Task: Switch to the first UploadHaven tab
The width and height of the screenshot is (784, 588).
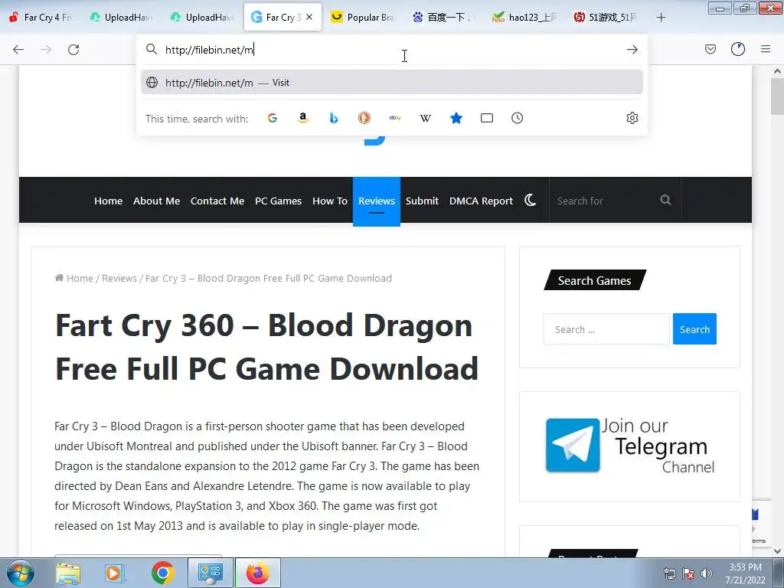Action: (122, 18)
